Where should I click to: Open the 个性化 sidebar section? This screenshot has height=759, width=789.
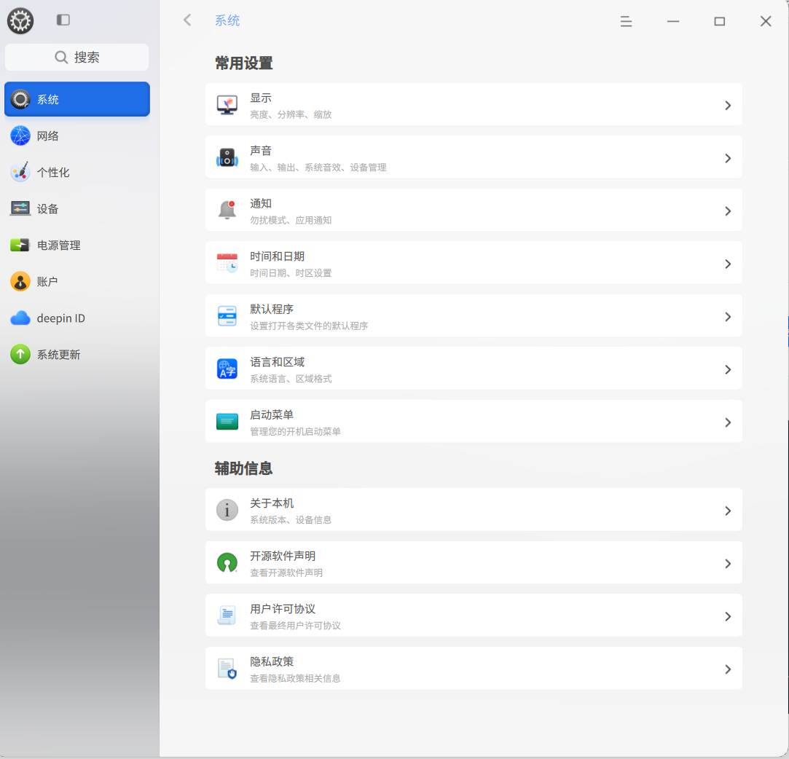(77, 172)
